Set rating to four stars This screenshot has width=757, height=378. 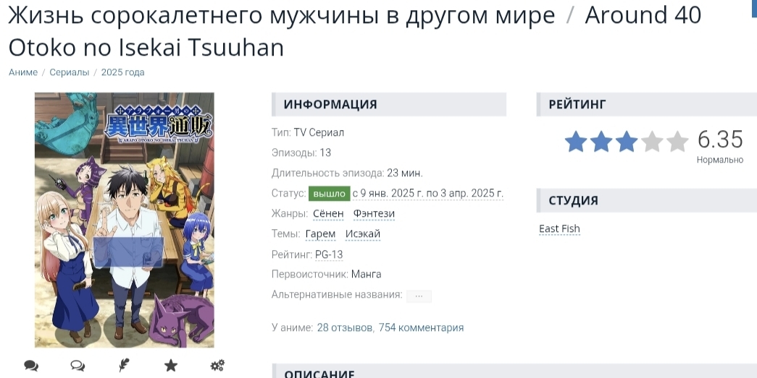coord(652,142)
